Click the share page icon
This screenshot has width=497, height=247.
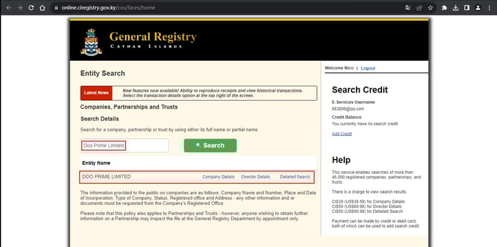click(419, 8)
